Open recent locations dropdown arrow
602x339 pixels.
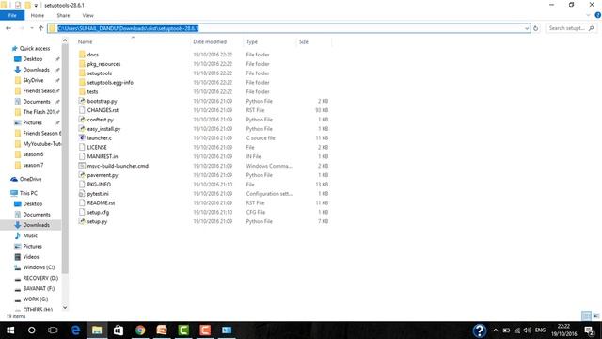point(32,28)
